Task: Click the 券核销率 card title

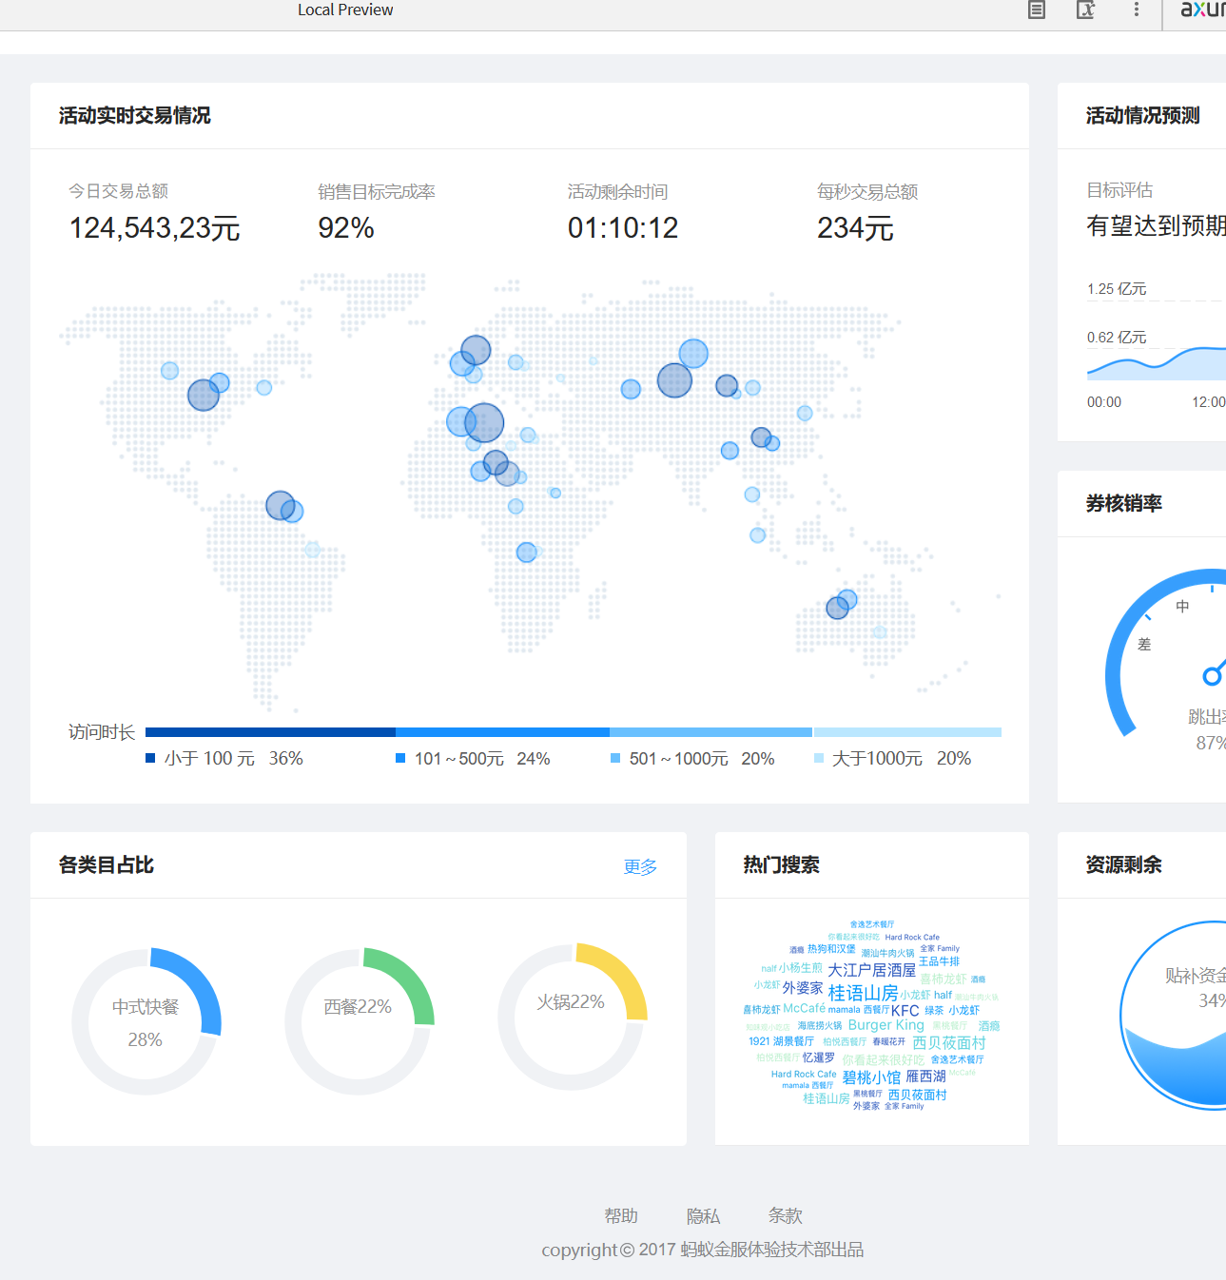Action: [1124, 503]
